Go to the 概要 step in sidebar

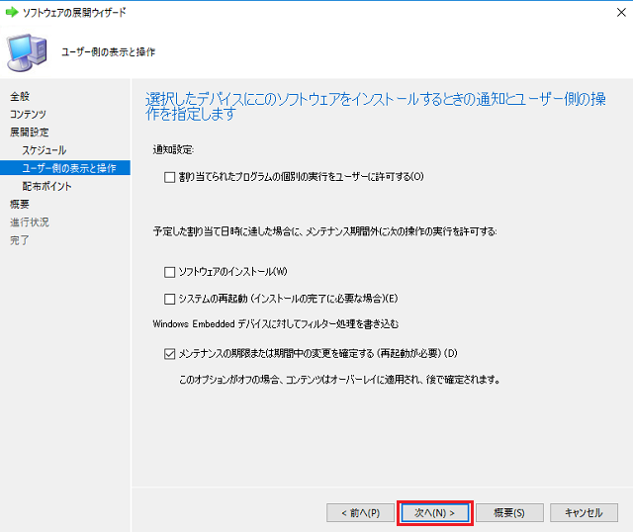20,205
